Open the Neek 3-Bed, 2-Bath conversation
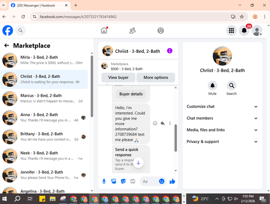This screenshot has width=270, height=204. [x=44, y=156]
